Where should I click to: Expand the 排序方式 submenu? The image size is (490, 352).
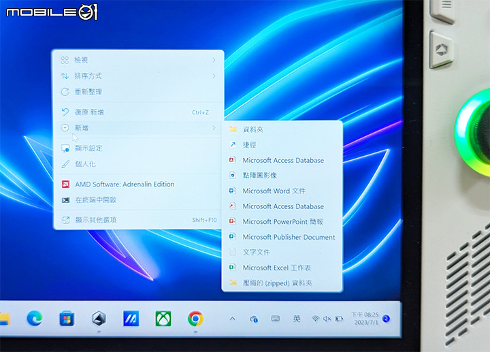138,76
